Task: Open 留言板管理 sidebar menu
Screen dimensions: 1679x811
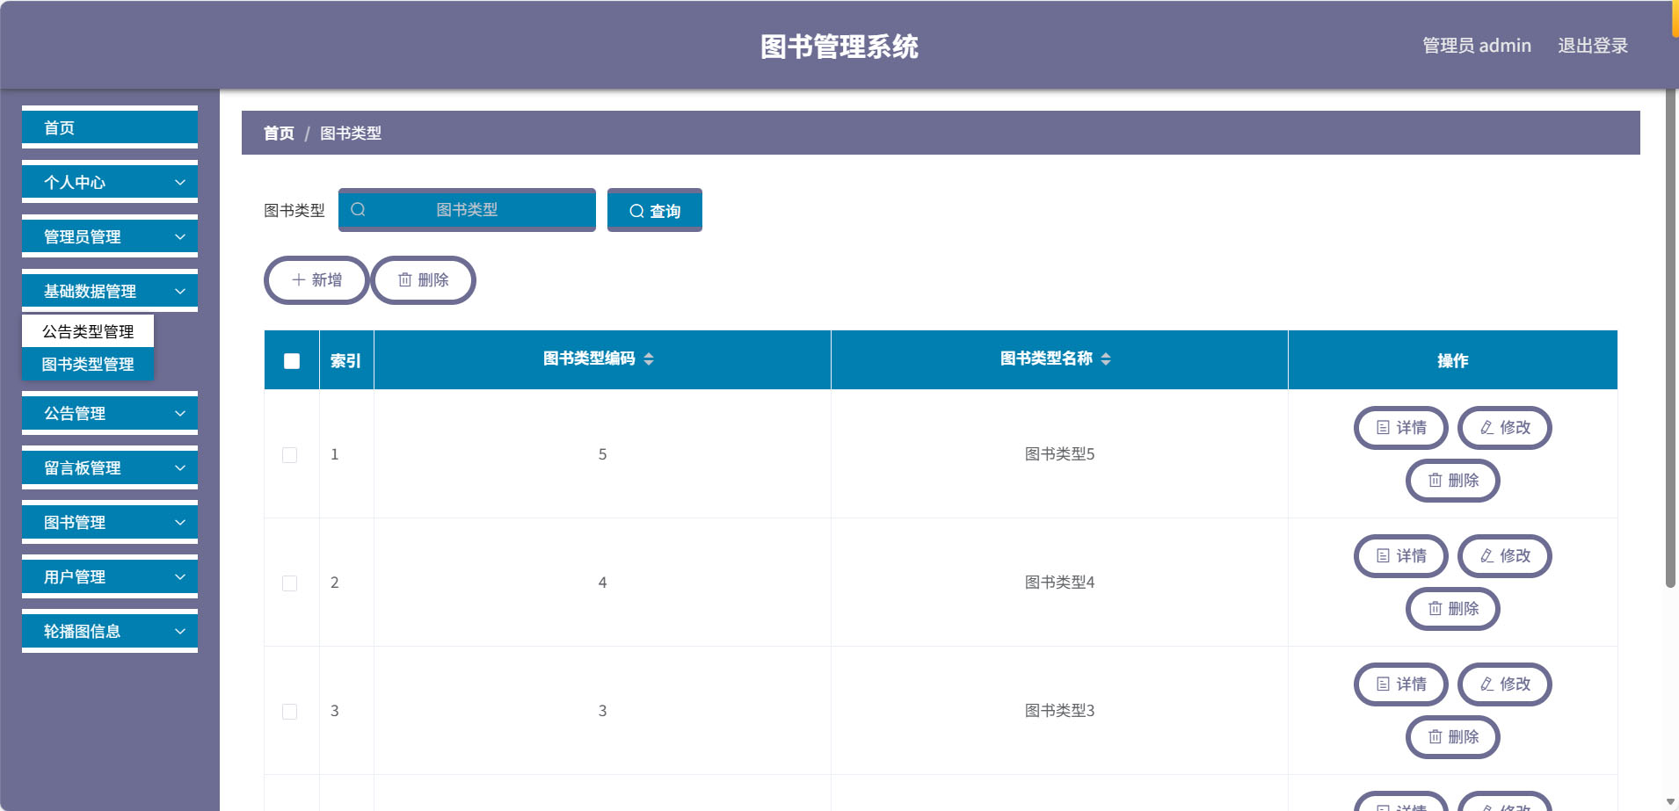Action: click(110, 468)
